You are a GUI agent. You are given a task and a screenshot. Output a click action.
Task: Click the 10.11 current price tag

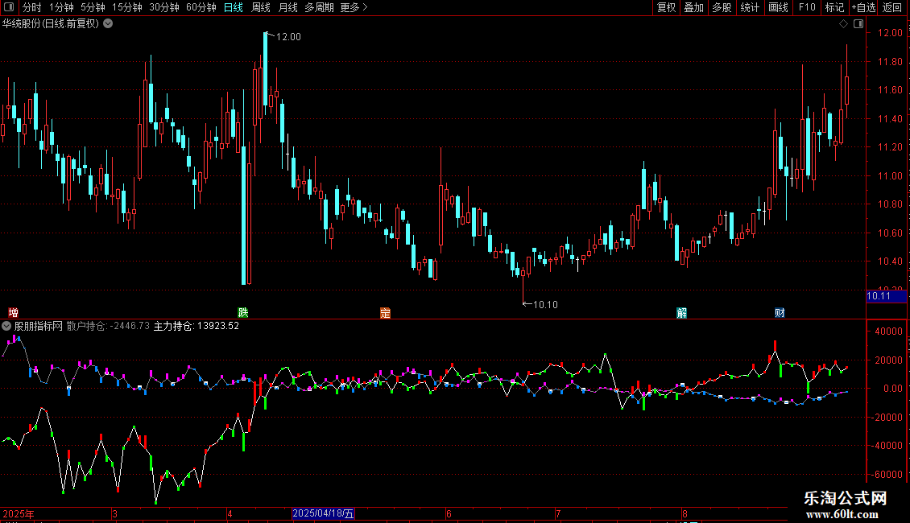pos(886,296)
